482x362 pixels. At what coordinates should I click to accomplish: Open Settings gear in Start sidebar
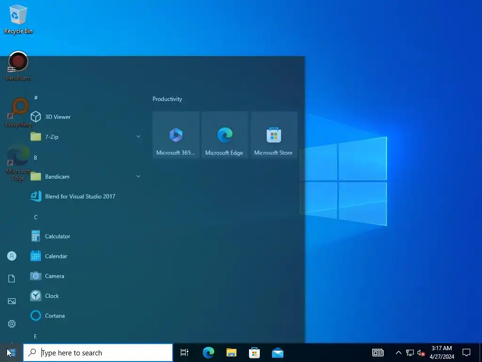click(x=12, y=324)
